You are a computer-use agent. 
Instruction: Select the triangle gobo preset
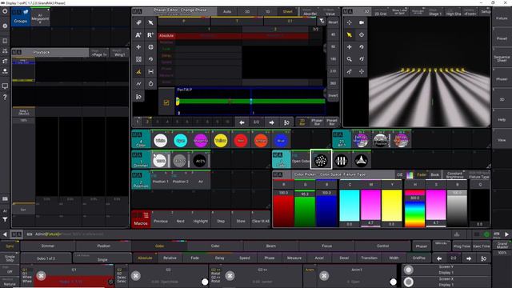click(x=361, y=160)
